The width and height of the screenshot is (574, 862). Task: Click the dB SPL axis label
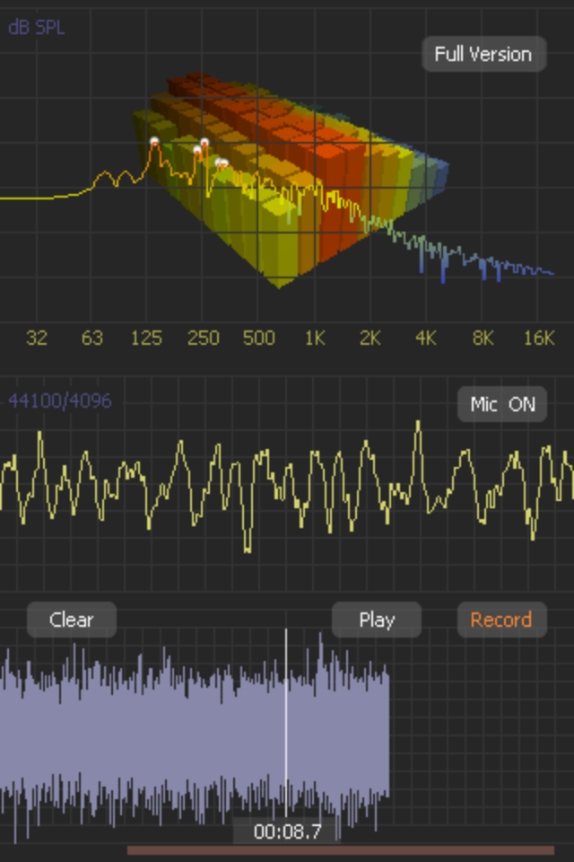click(37, 28)
